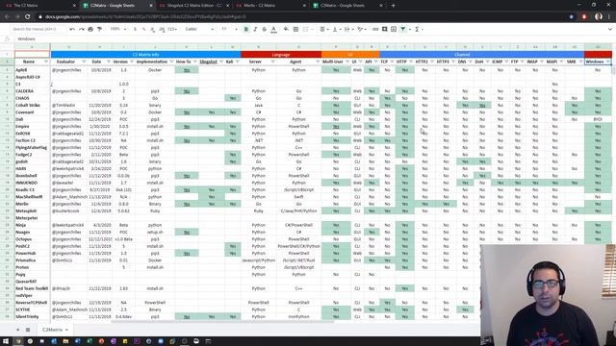The height and width of the screenshot is (346, 616).
Task: Switch to Slingshot C2 Matrix Edition tab
Action: tap(194, 6)
